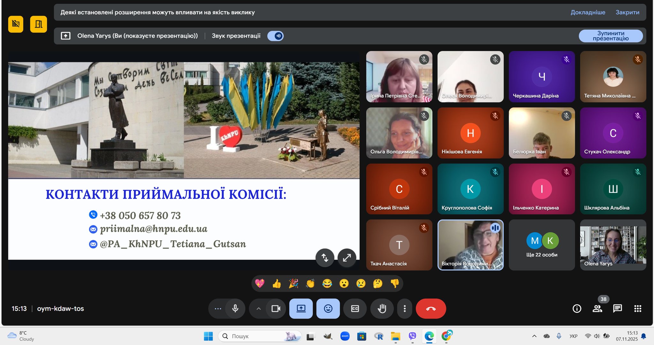The width and height of the screenshot is (654, 345).
Task: Send the thumbs up reaction
Action: 277,283
